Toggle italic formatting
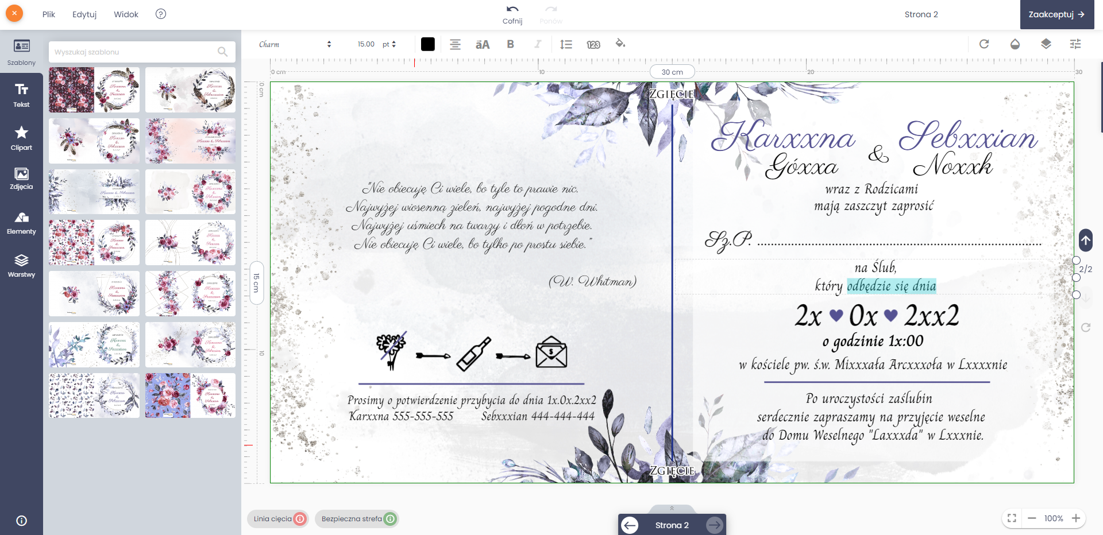This screenshot has width=1103, height=535. coord(538,44)
